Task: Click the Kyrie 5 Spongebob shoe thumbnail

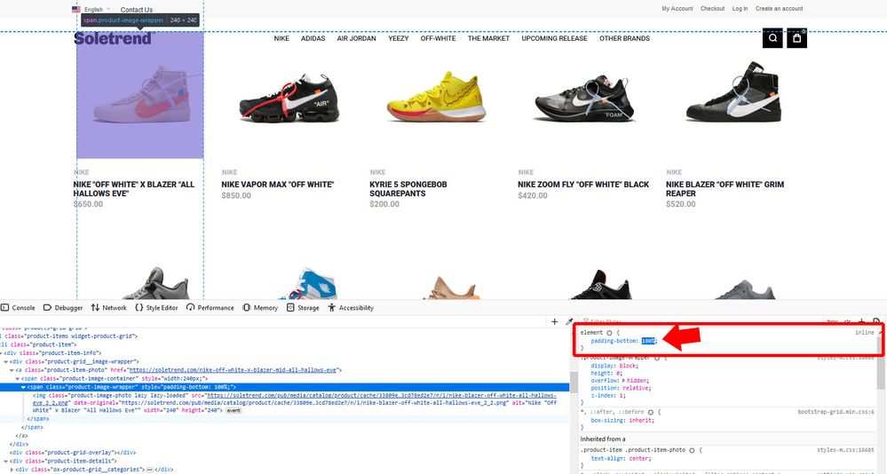Action: 434,96
